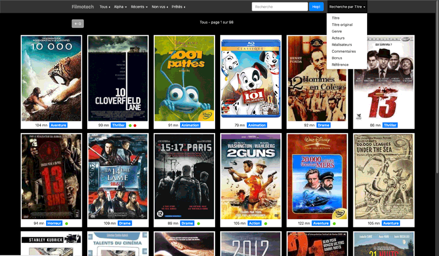Click Aventure tag under 20.000 lieues
The image size is (439, 256).
pos(321,224)
